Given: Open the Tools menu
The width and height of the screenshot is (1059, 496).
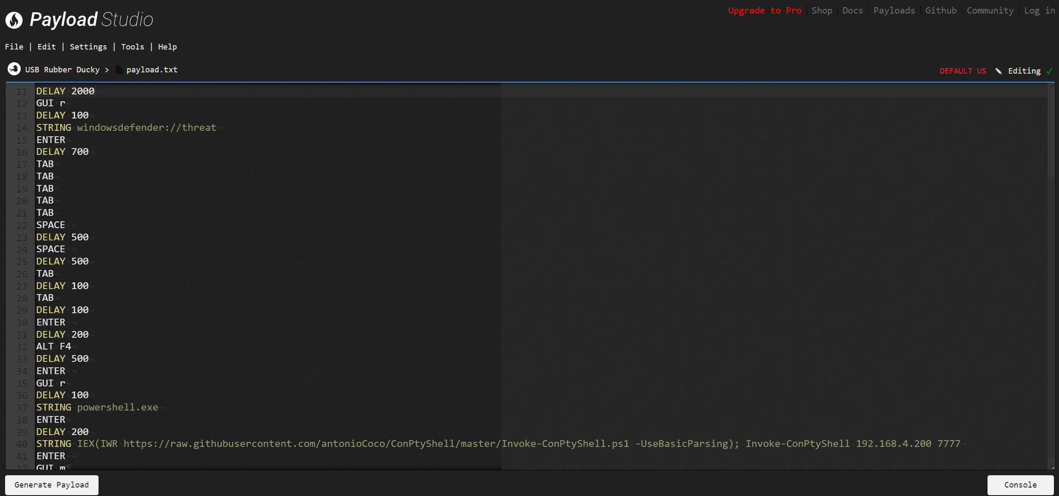Looking at the screenshot, I should [x=132, y=47].
